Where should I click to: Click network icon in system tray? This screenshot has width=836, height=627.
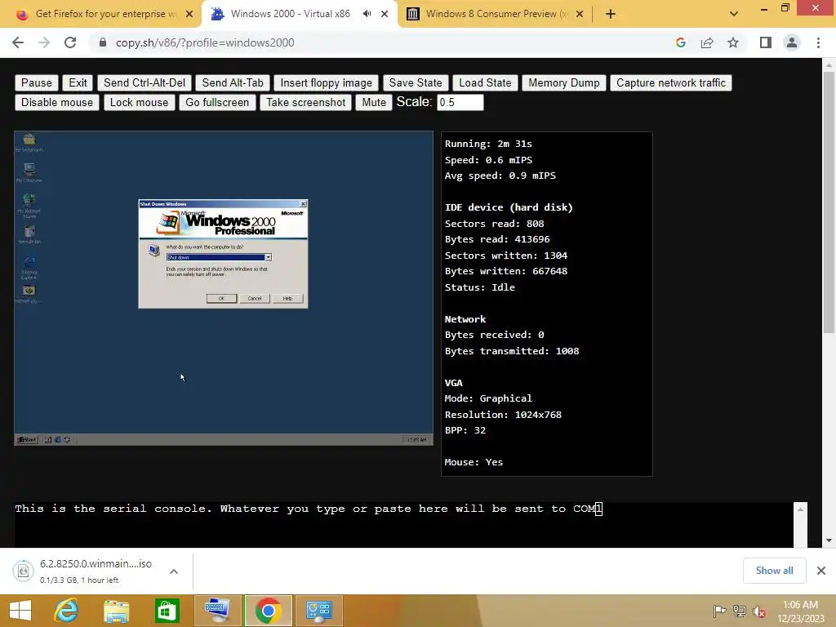[740, 611]
